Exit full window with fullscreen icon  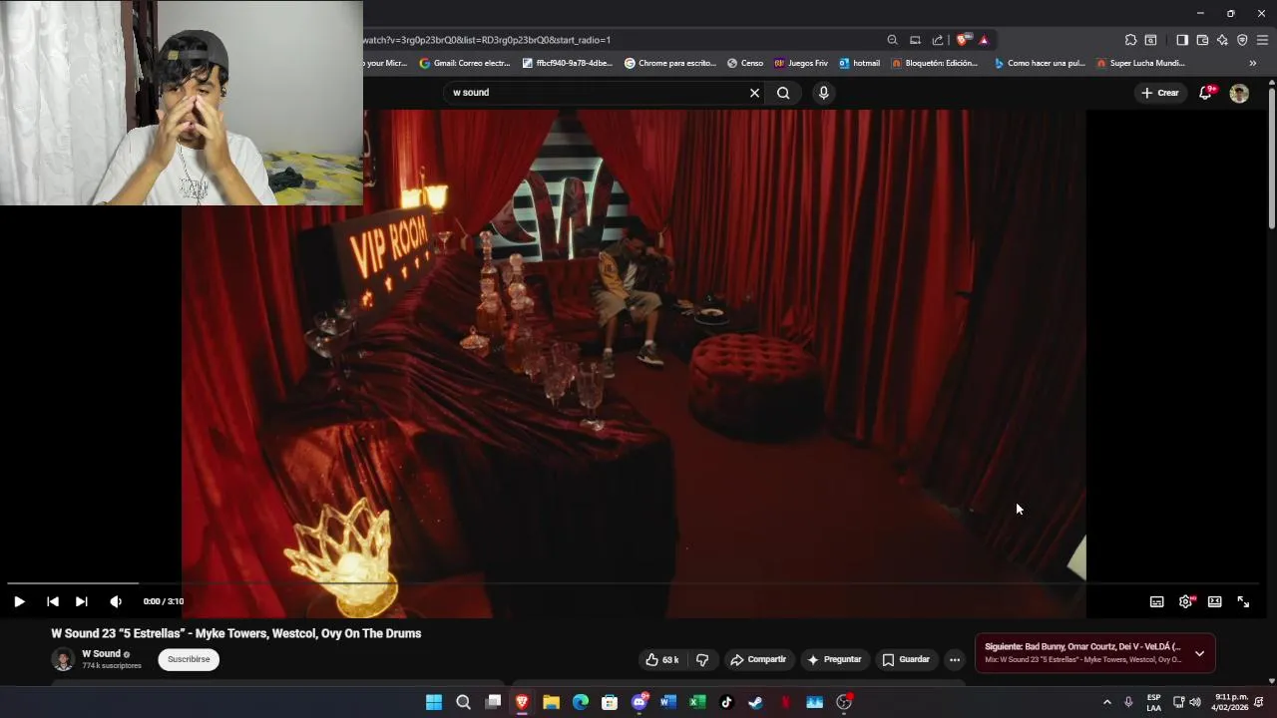(x=1243, y=601)
